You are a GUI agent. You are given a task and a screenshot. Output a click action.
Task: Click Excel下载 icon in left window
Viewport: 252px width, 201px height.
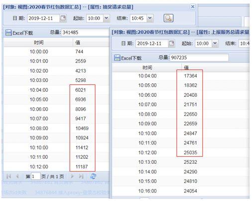point(8,33)
